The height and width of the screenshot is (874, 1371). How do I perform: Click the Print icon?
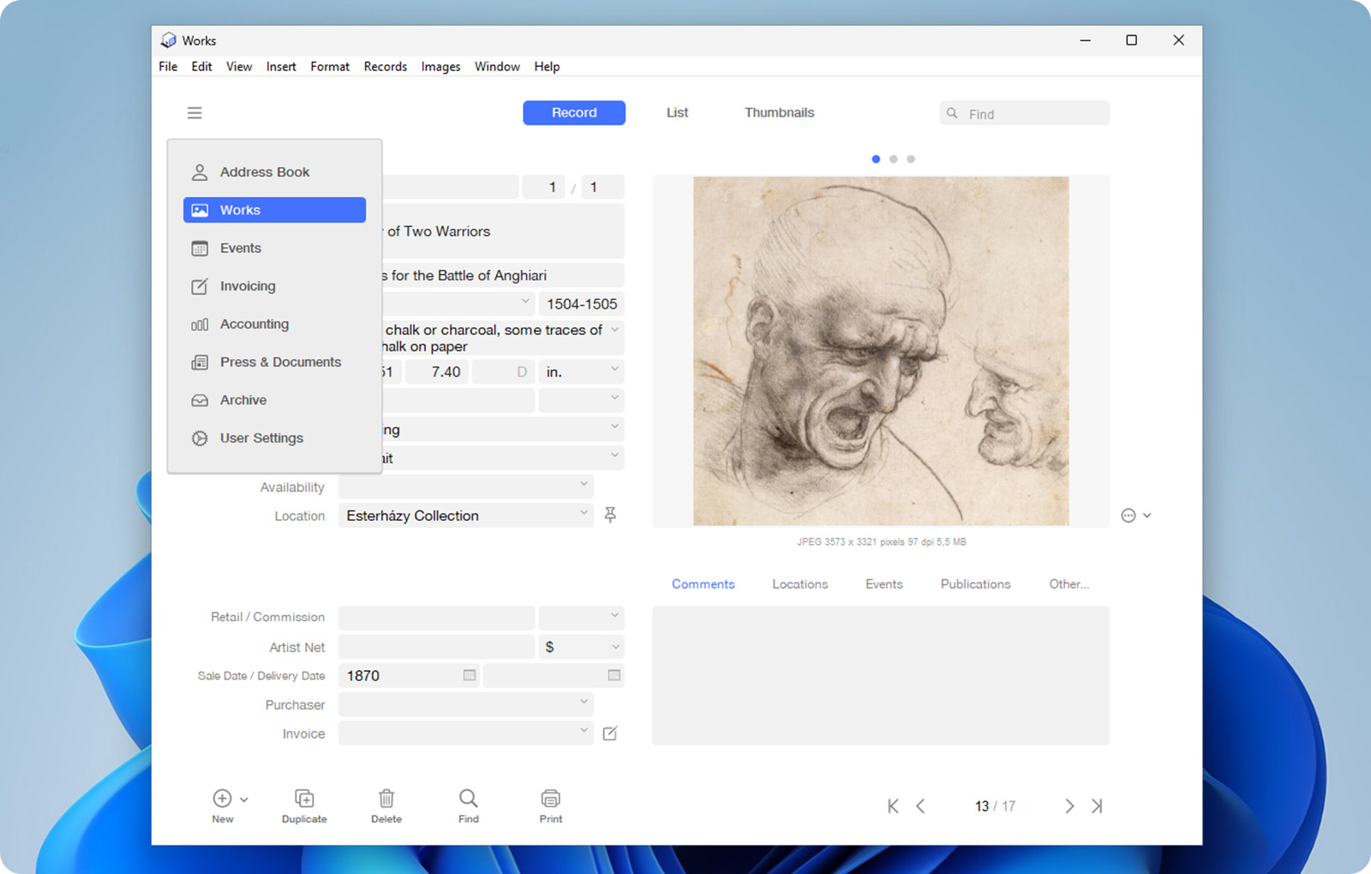(551, 799)
